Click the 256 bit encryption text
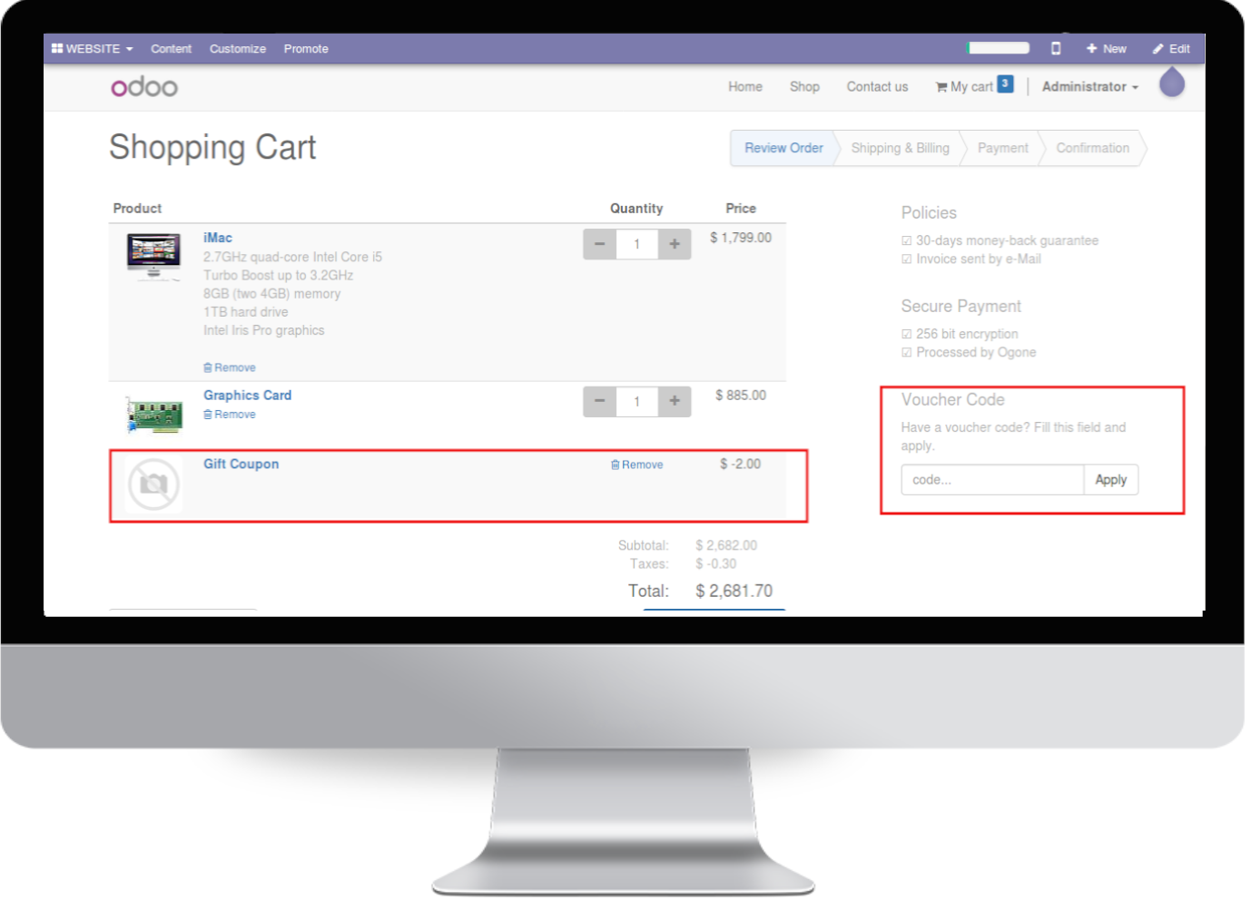1251x900 pixels. pos(967,334)
